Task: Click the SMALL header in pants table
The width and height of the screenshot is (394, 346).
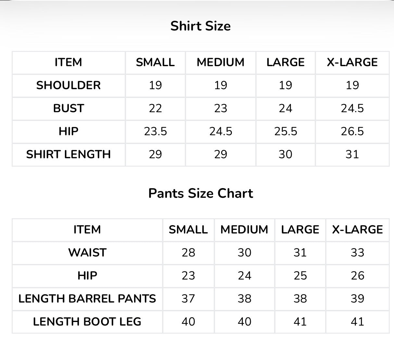Action: click(x=188, y=230)
